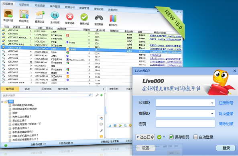End the conversation with the red X icon

coord(70,17)
